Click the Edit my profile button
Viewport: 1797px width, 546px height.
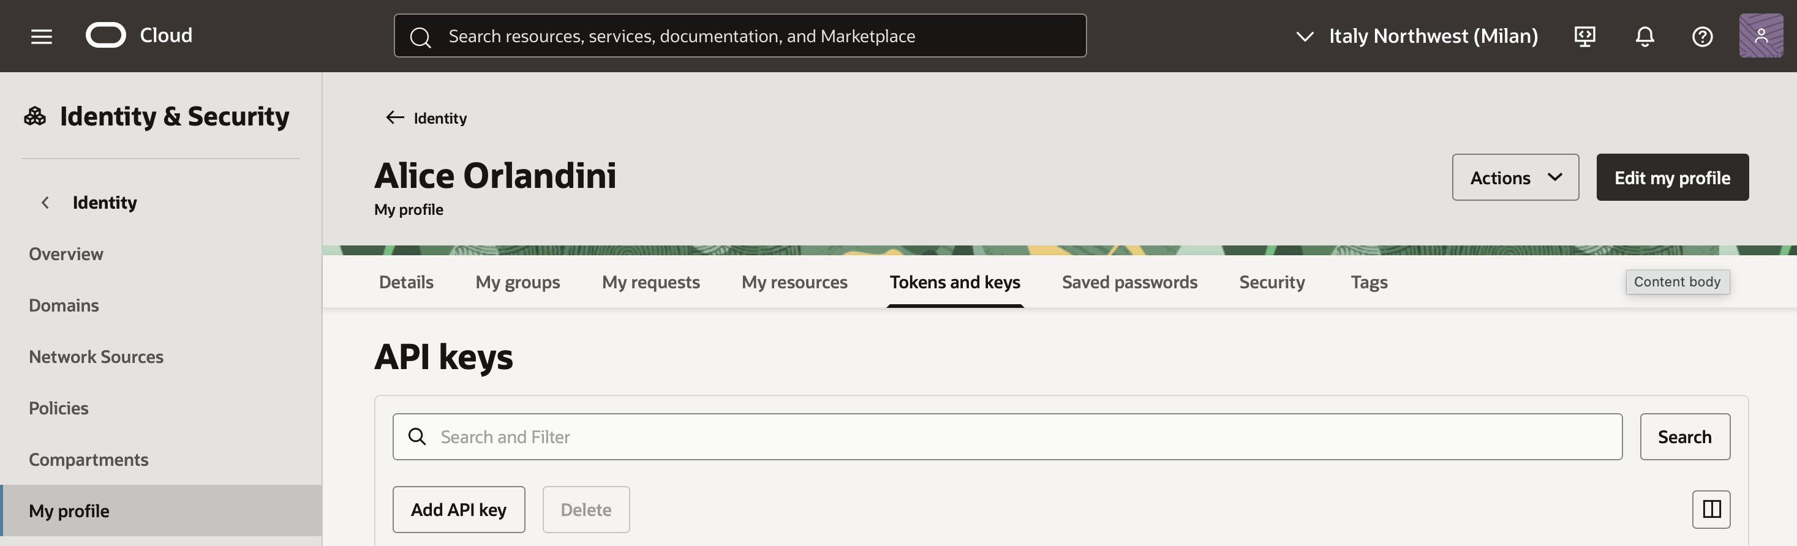coord(1671,178)
